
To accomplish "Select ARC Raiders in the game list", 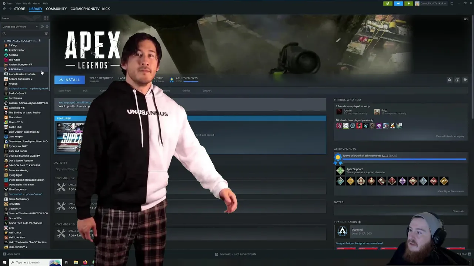I will (16, 69).
